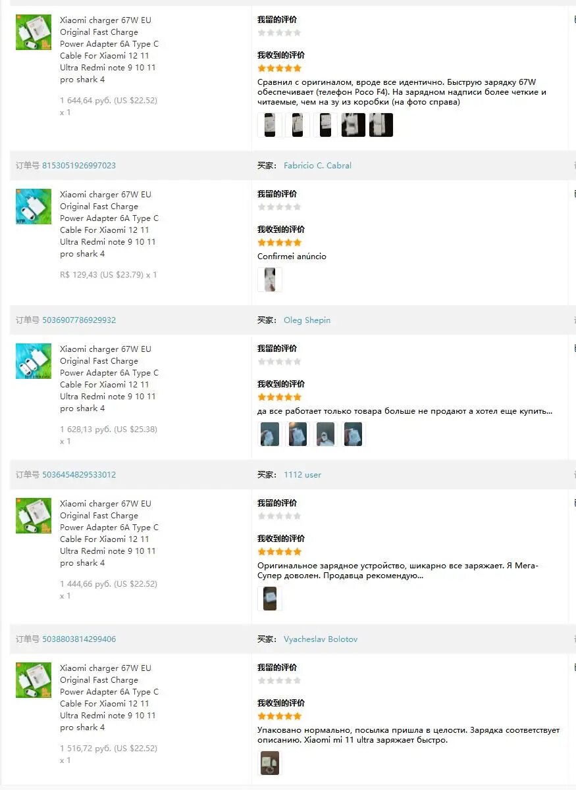Open review photo under 'Confirmei anúncio'
The height and width of the screenshot is (790, 576).
270,280
